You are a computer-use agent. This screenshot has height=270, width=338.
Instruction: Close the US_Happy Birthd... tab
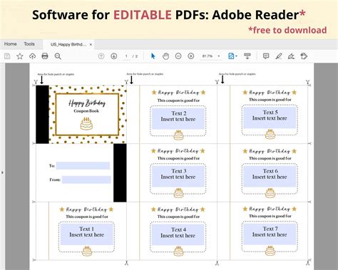click(91, 44)
